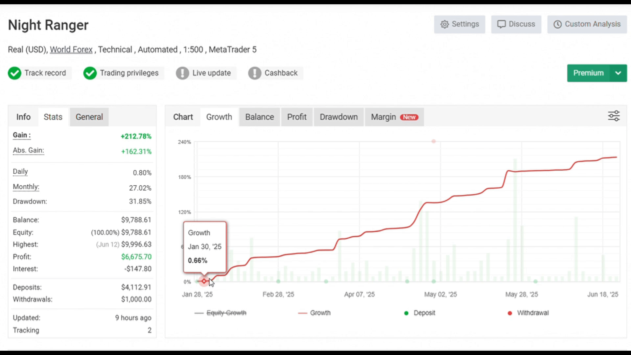The height and width of the screenshot is (355, 631).
Task: Select the Balance chart tab
Action: tap(260, 117)
